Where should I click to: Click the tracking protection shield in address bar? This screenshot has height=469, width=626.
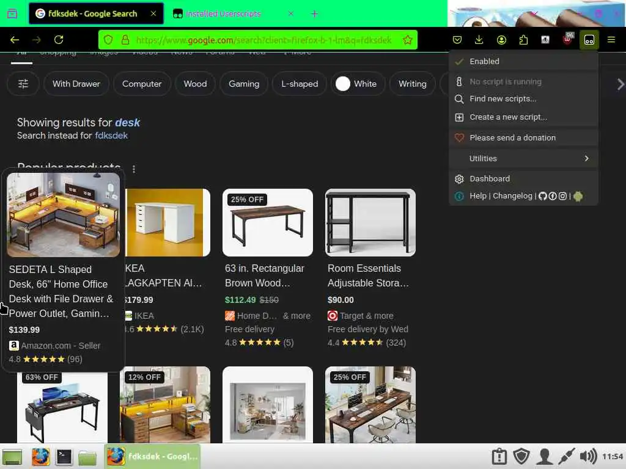click(x=108, y=40)
